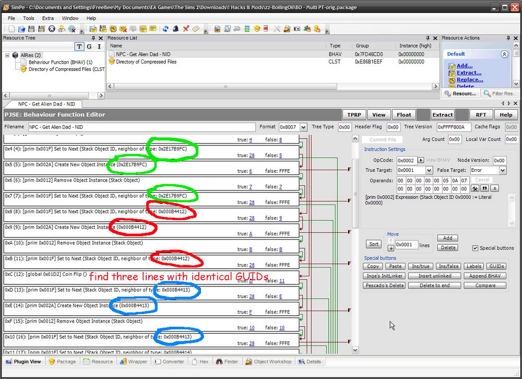The height and width of the screenshot is (379, 522).
Task: Click the quote-mark button beside the operands
Action: click(484, 188)
